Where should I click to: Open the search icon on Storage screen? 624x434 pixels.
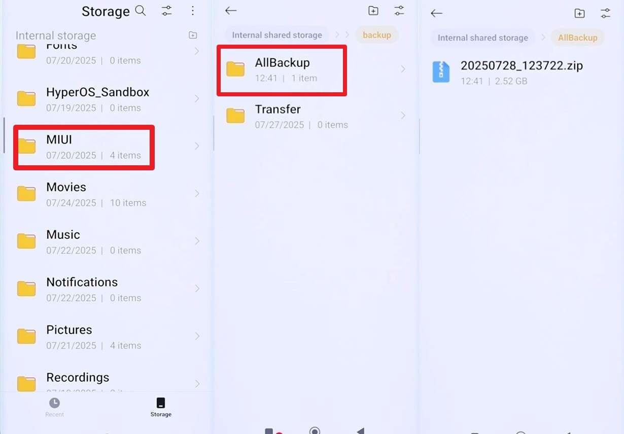point(141,11)
